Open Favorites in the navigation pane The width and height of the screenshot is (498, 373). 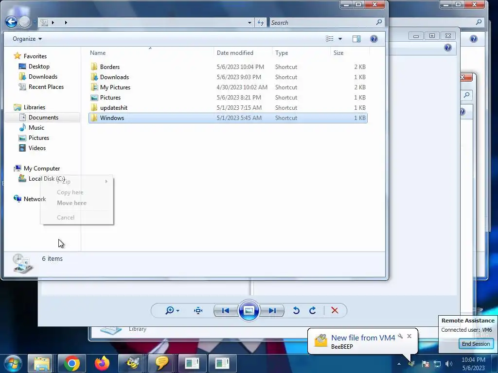click(x=30, y=56)
